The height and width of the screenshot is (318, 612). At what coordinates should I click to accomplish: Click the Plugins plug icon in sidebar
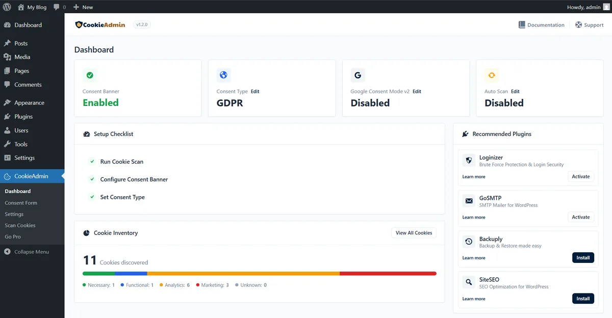coord(7,116)
